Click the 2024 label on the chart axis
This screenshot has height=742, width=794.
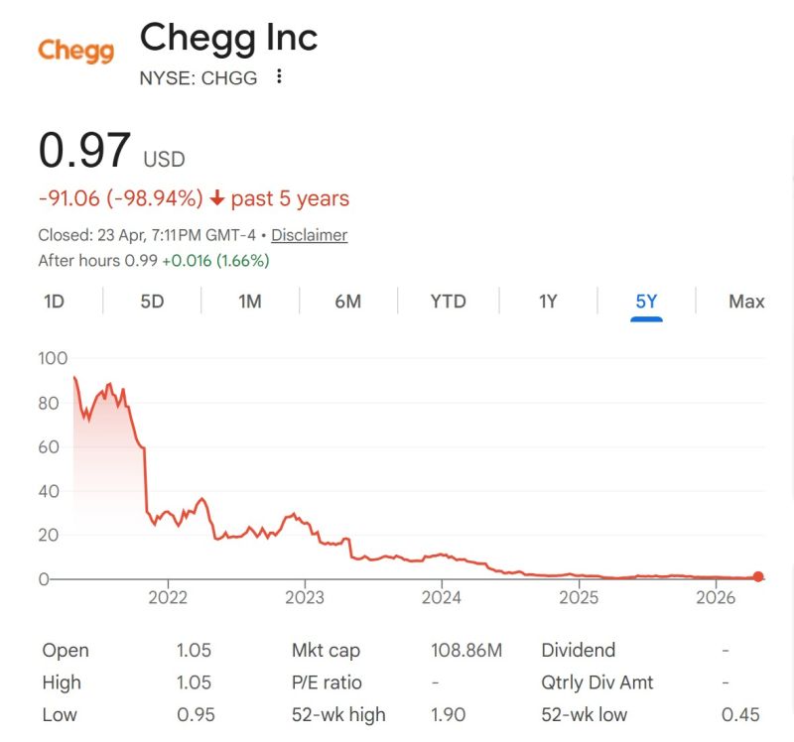444,598
